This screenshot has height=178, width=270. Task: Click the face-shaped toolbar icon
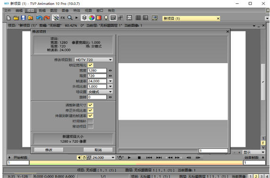[x=129, y=18]
